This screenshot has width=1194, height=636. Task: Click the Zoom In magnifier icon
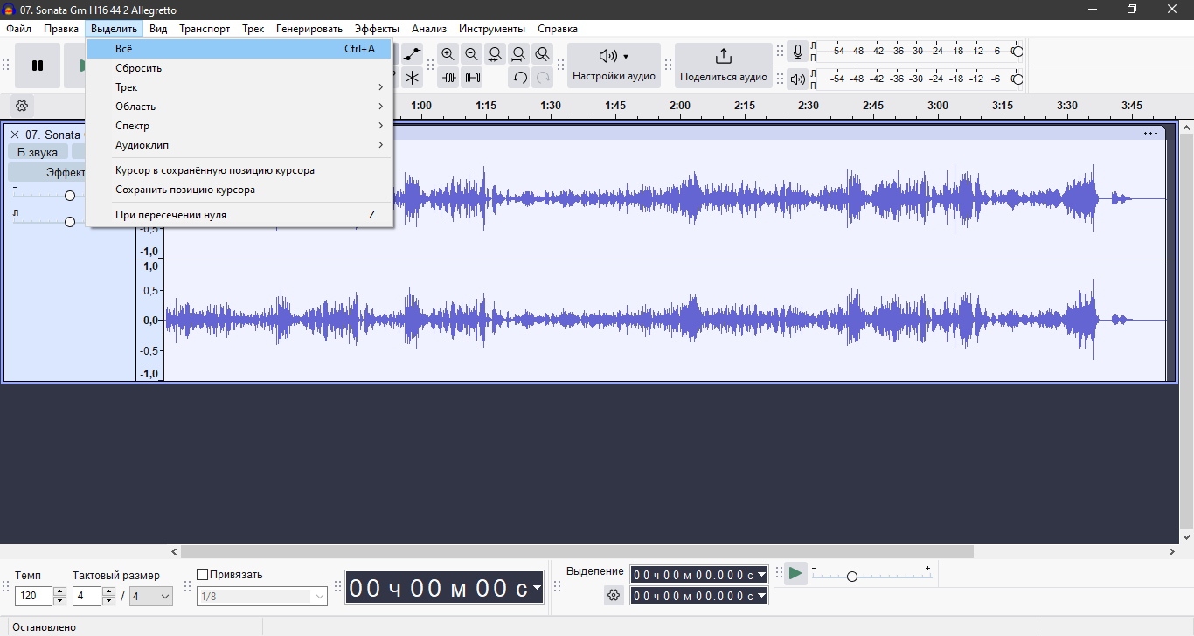pos(448,54)
